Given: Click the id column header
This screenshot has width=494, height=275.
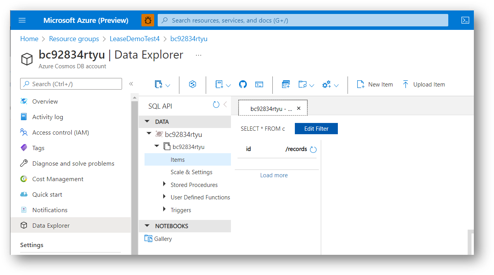Looking at the screenshot, I should pos(248,149).
